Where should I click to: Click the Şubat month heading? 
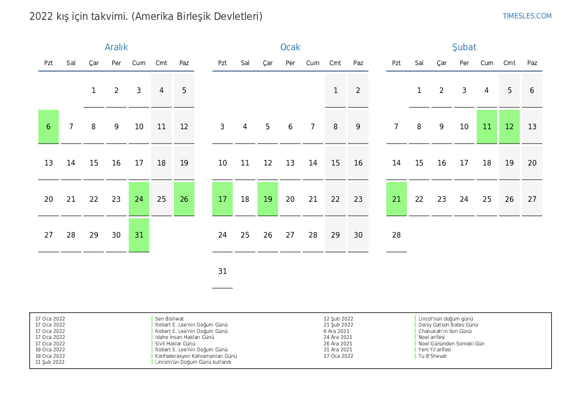pos(464,47)
